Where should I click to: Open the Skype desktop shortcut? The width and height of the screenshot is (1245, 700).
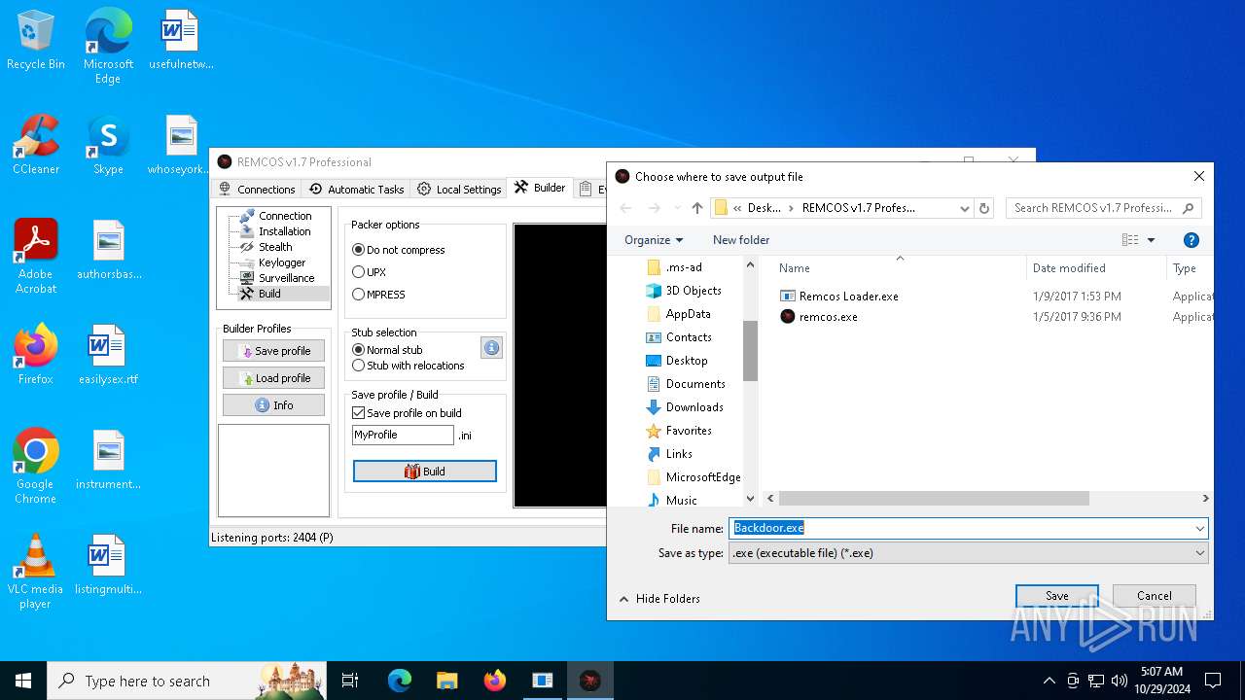click(108, 145)
